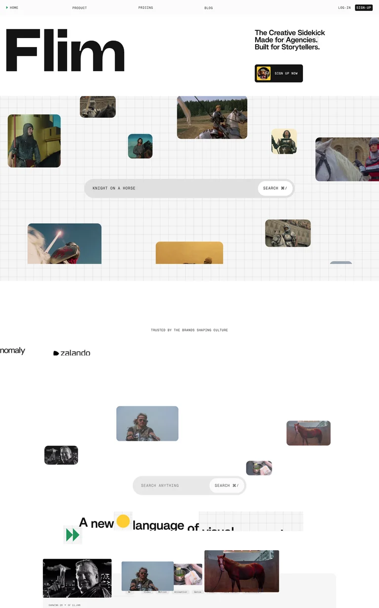Open the galloping knights forest thumbnail
Image resolution: width=379 pixels, height=608 pixels.
tap(212, 117)
